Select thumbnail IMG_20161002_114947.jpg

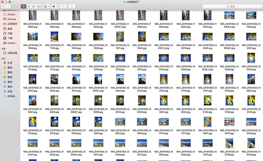pyautogui.click(x=207, y=15)
